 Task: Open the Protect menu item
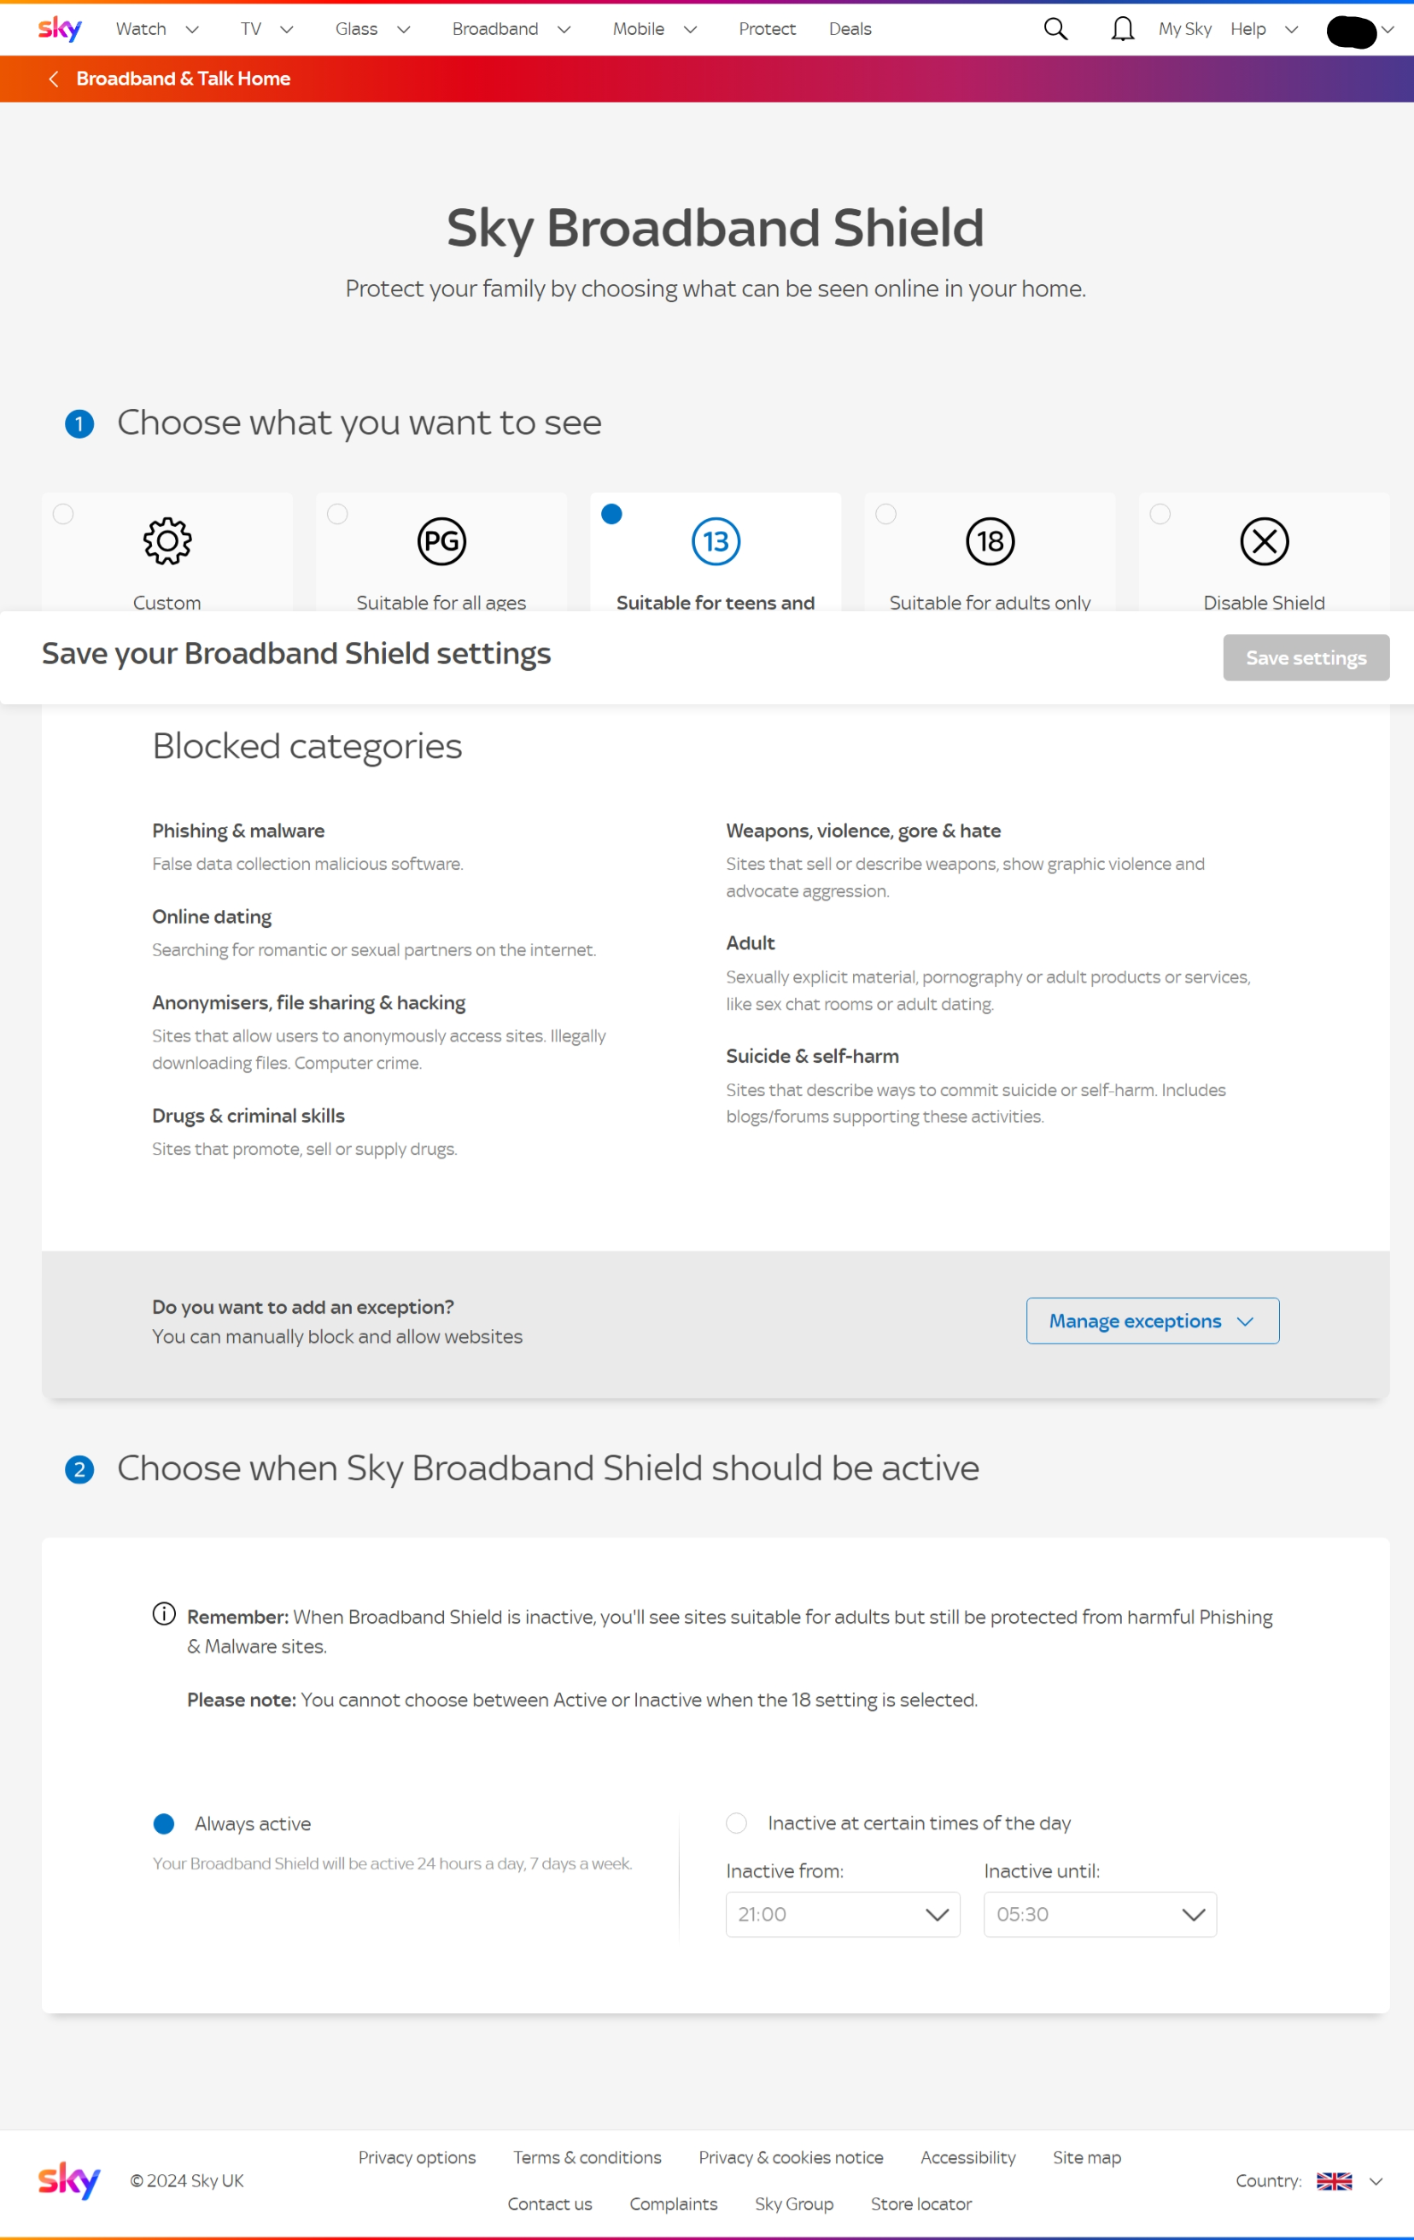click(767, 29)
